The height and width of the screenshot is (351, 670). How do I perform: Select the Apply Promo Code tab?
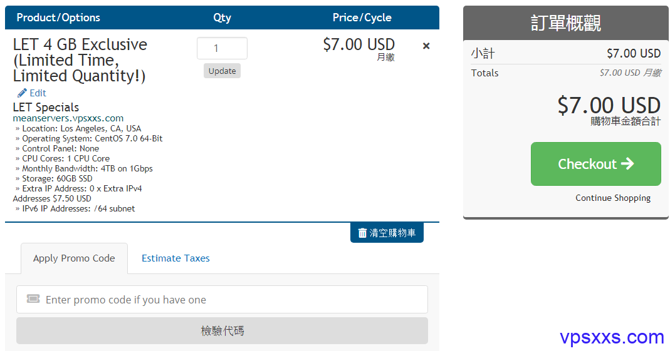point(74,258)
